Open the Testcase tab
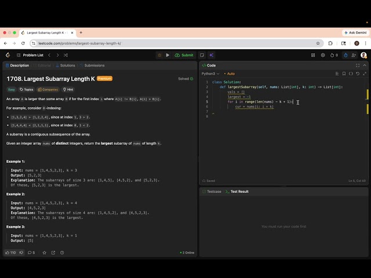 tap(212, 192)
